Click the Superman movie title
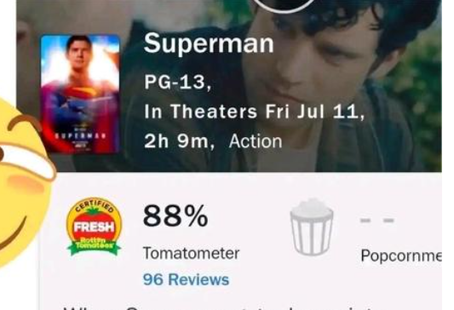The image size is (454, 310). click(209, 43)
